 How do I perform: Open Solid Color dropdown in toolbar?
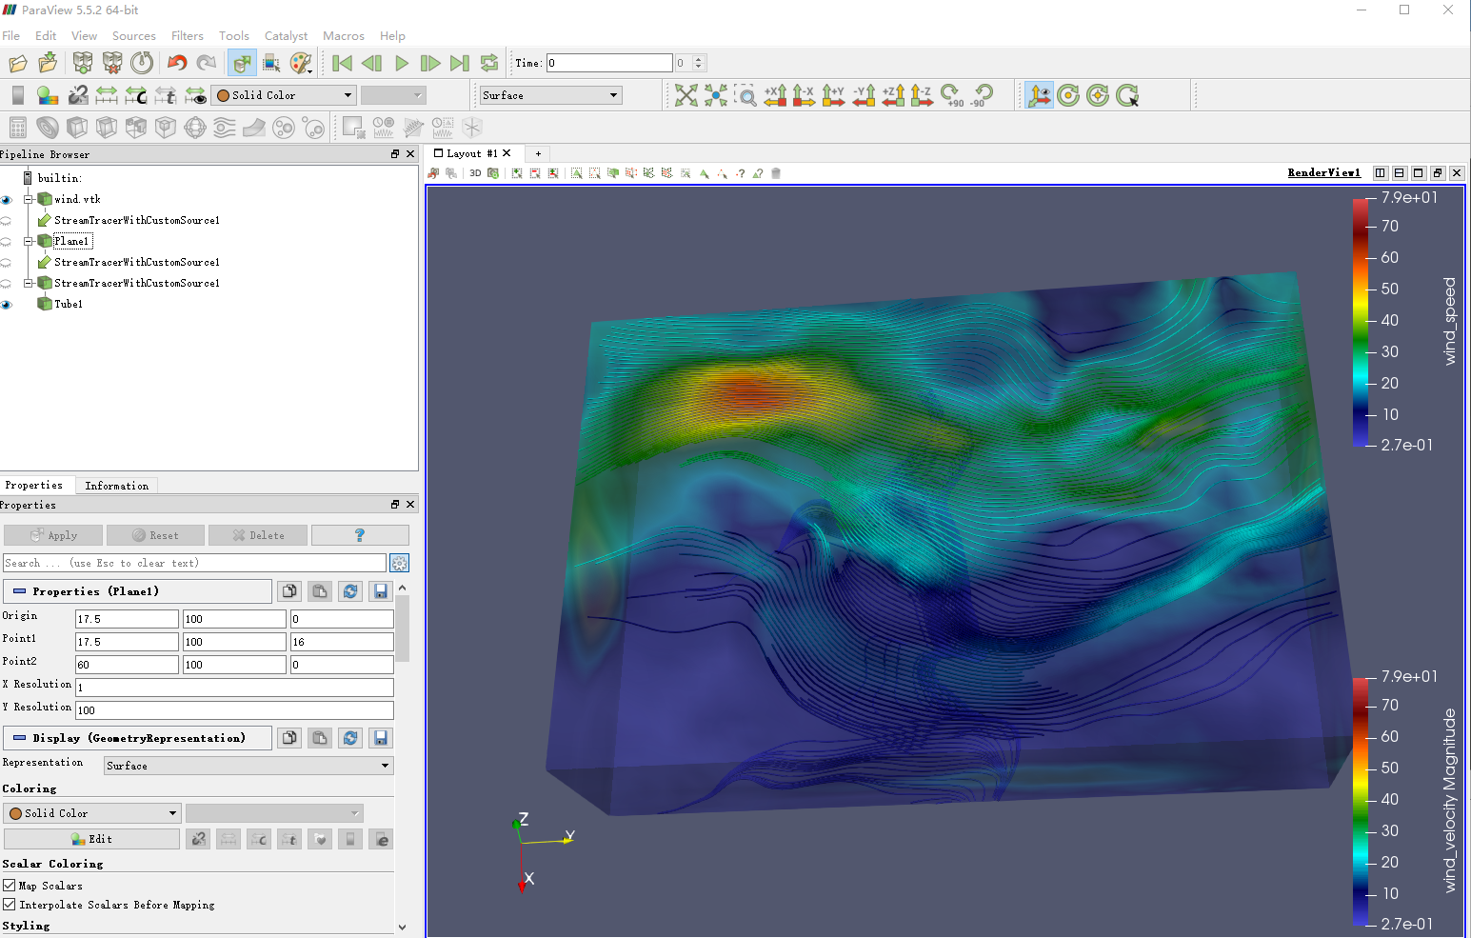click(284, 95)
